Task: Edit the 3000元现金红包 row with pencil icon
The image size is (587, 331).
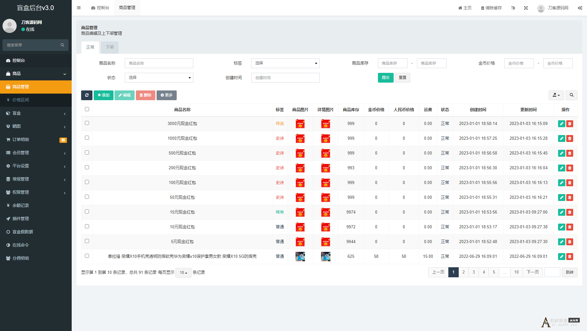Action: 562,124
